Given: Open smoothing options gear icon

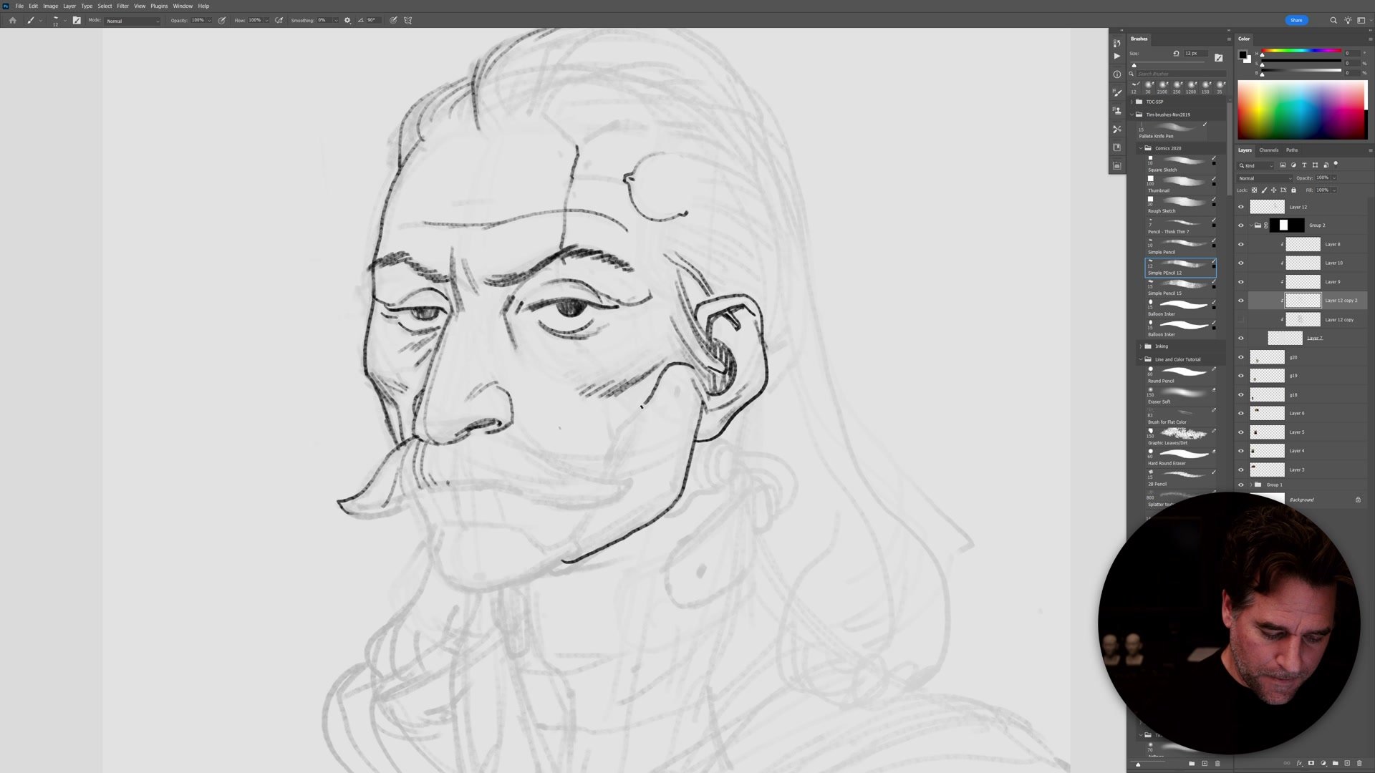Looking at the screenshot, I should click(x=347, y=20).
